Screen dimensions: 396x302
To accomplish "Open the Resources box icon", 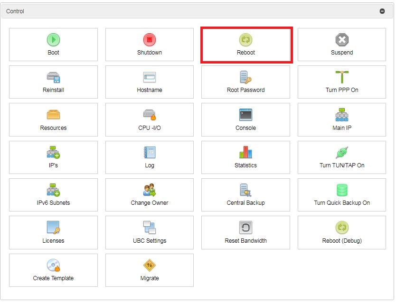I will pyautogui.click(x=53, y=115).
